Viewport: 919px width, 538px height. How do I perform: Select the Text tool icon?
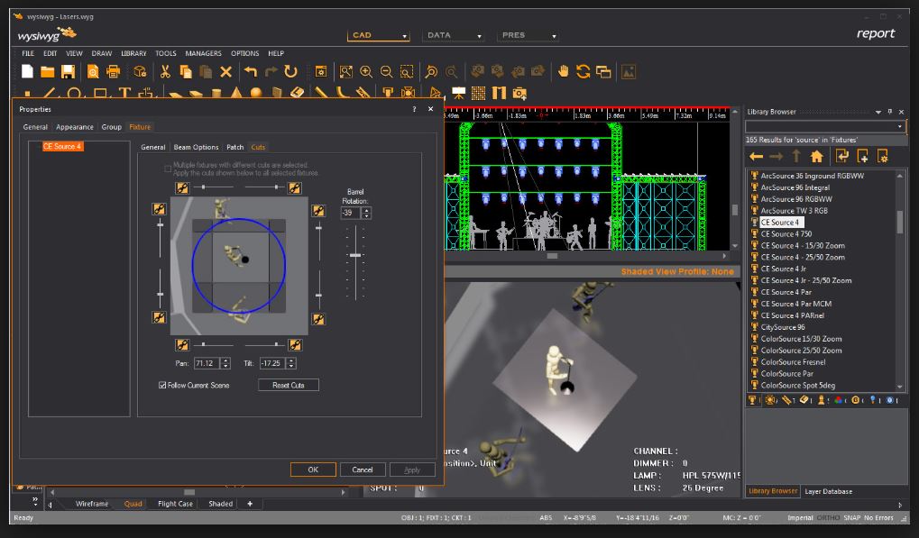124,93
